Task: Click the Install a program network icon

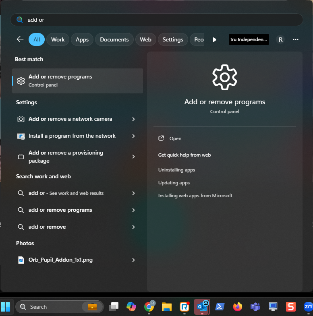Action: (21, 136)
